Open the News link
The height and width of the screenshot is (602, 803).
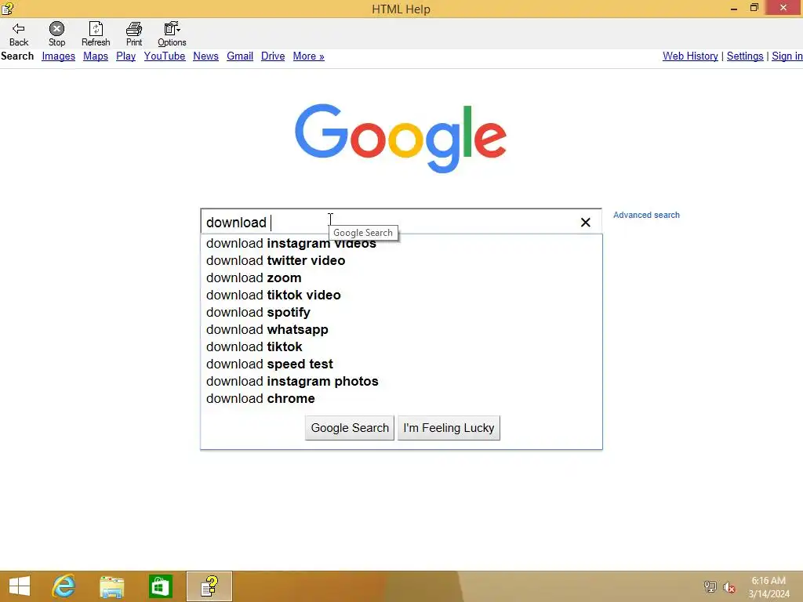click(206, 56)
